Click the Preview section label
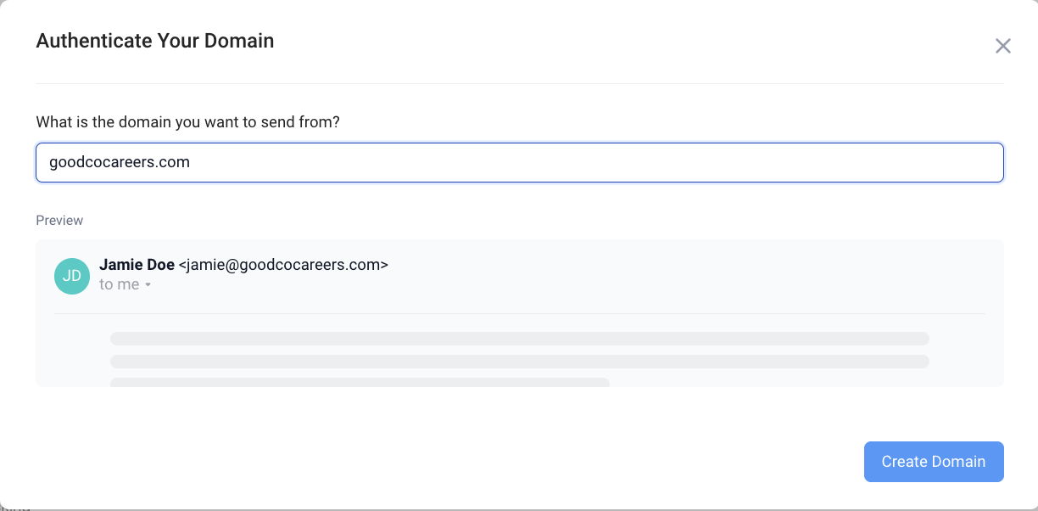The image size is (1038, 511). tap(59, 221)
